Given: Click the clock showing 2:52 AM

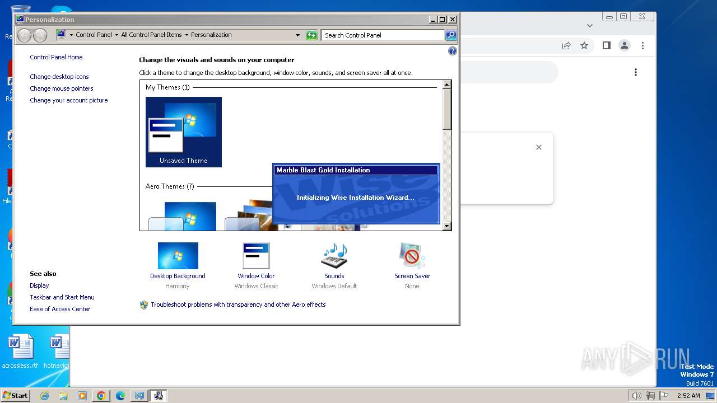Looking at the screenshot, I should [688, 396].
